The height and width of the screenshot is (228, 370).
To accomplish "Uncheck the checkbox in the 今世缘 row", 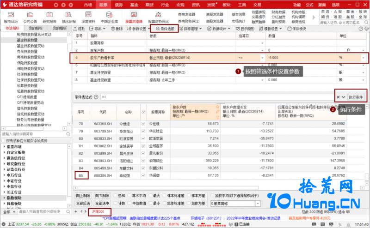I will click(143, 124).
